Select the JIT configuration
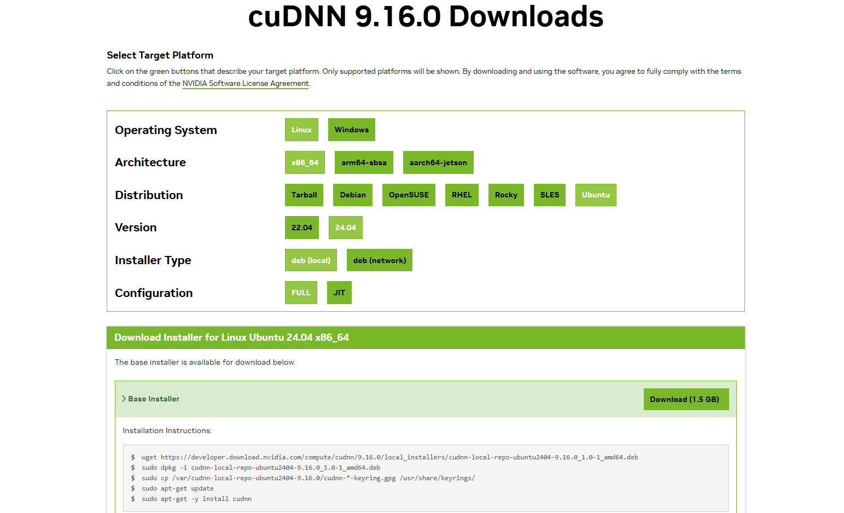Image resolution: width=844 pixels, height=513 pixels. pyautogui.click(x=339, y=293)
